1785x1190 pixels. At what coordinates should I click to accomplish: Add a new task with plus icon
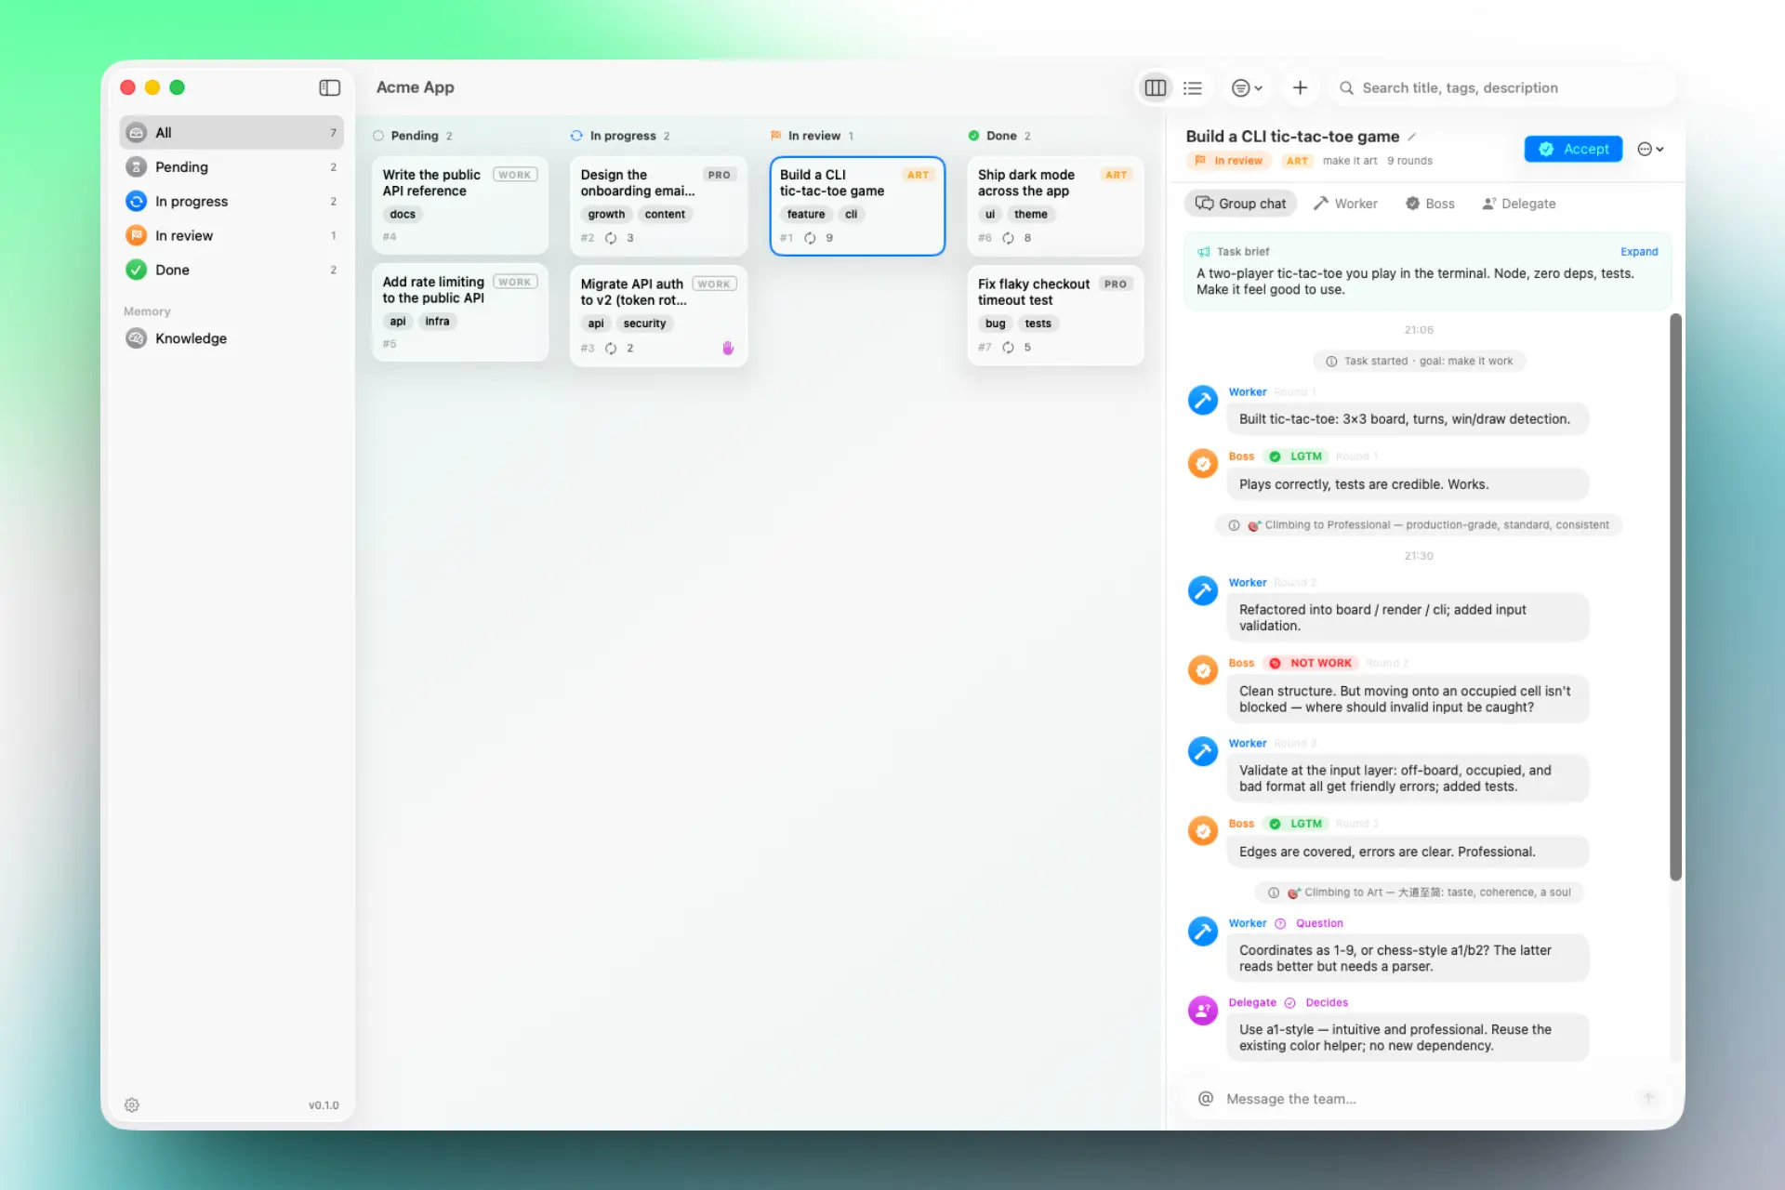pos(1300,87)
